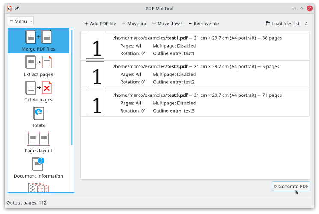Screen dimensions: 319x214
Task: Open the Pages layout tool
Action: (x=38, y=143)
